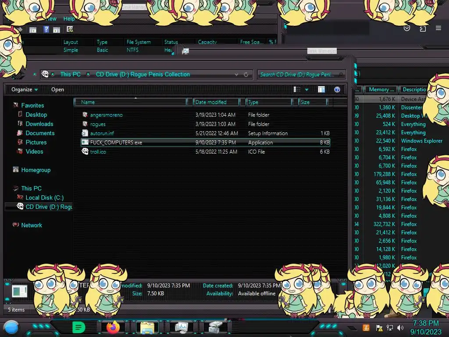The height and width of the screenshot is (337, 449).
Task: Open Network in the navigation pane
Action: tap(32, 225)
